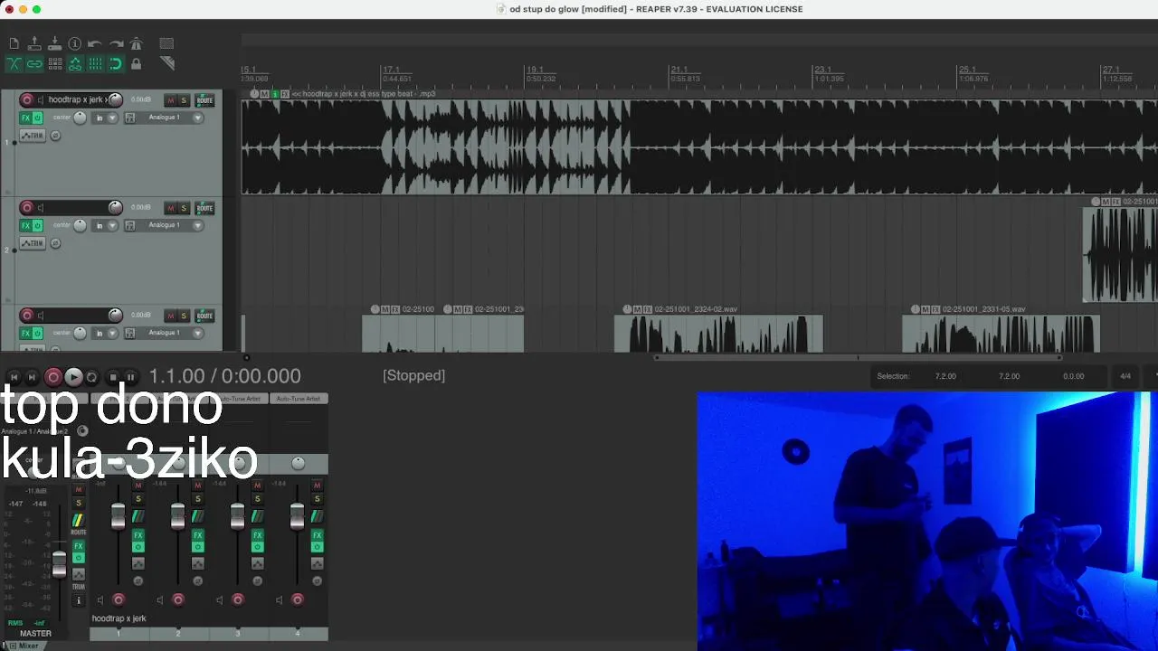
Task: Arm hoodtrap x jerk track for recording
Action: click(x=26, y=100)
